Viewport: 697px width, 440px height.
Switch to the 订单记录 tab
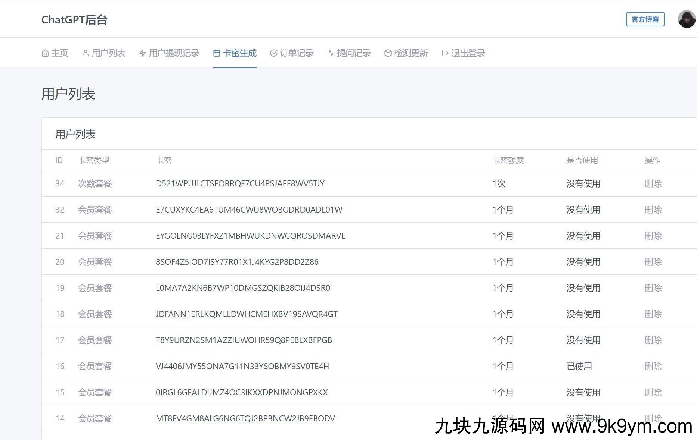[x=296, y=53]
